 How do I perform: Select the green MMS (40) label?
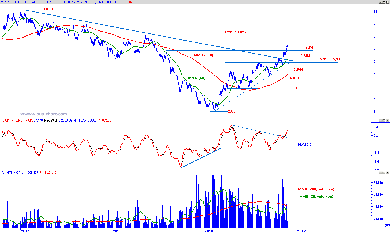197,78
